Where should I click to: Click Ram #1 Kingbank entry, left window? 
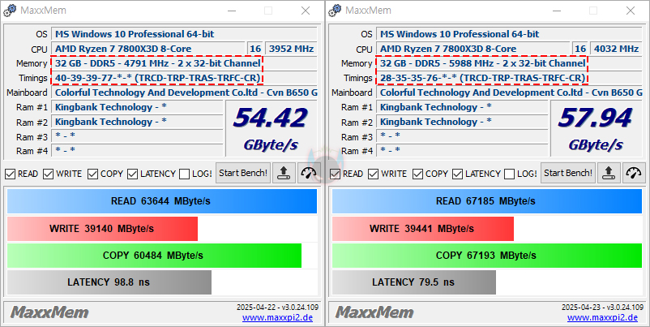pos(137,107)
